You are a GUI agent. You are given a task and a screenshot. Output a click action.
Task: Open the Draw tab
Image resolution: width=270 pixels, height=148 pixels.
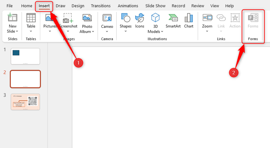pyautogui.click(x=61, y=6)
